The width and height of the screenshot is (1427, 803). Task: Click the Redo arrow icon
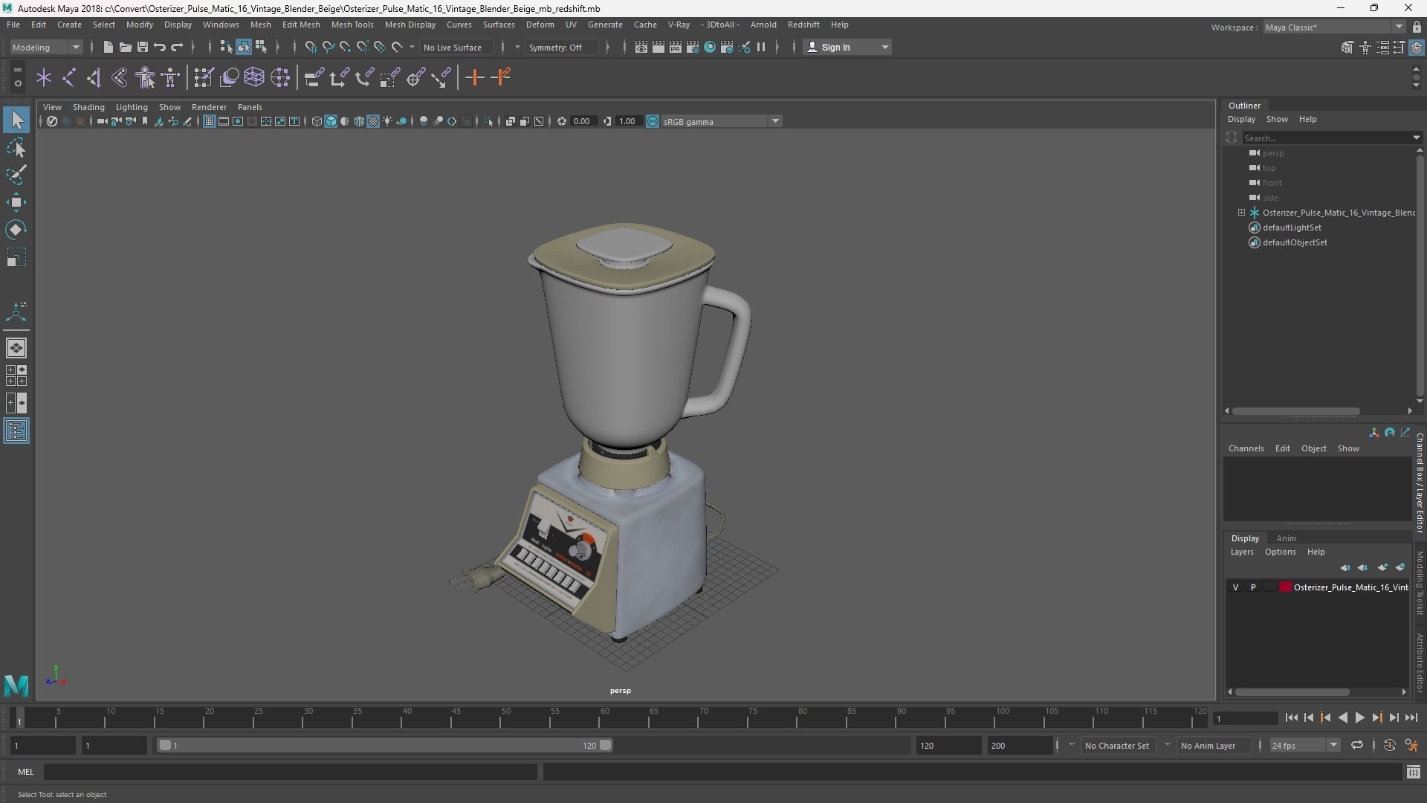point(177,47)
